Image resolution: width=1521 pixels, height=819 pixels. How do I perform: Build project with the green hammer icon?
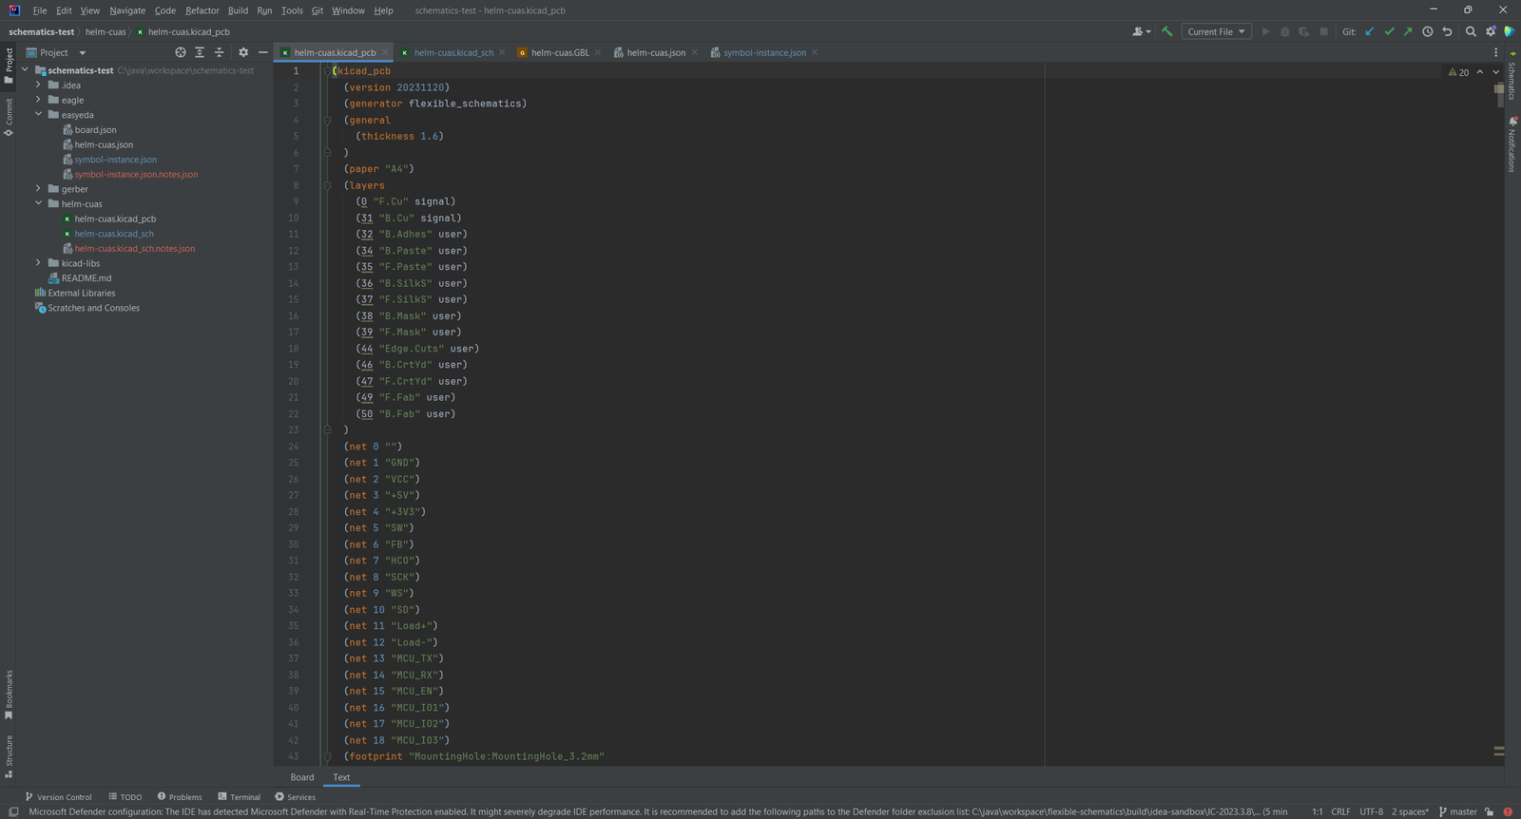tap(1166, 31)
